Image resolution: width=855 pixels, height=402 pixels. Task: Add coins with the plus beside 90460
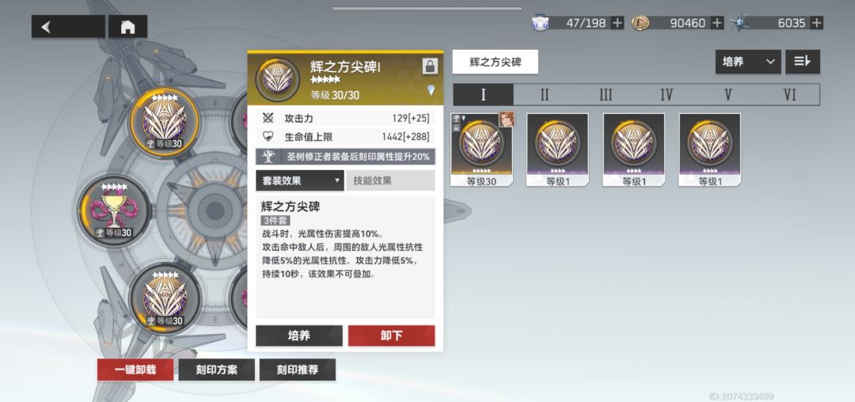[717, 23]
